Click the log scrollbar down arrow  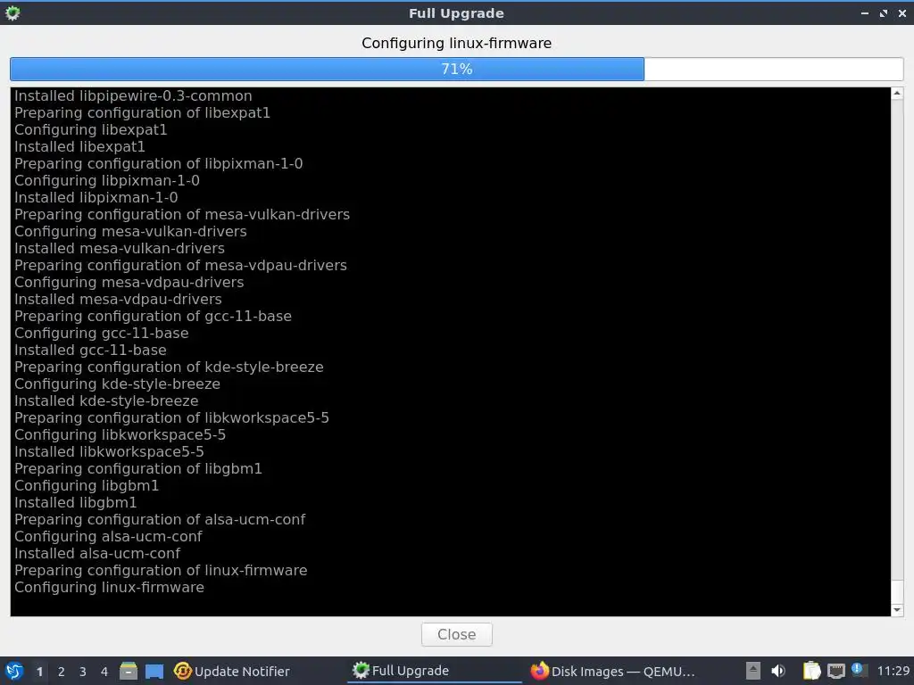click(x=897, y=610)
